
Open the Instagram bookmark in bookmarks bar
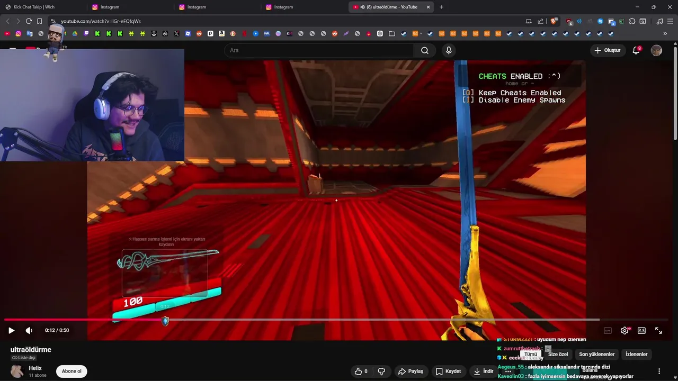(18, 33)
